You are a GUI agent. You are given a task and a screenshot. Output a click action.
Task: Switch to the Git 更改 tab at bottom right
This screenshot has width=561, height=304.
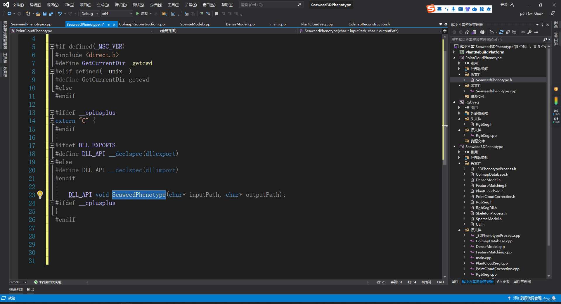pyautogui.click(x=503, y=282)
